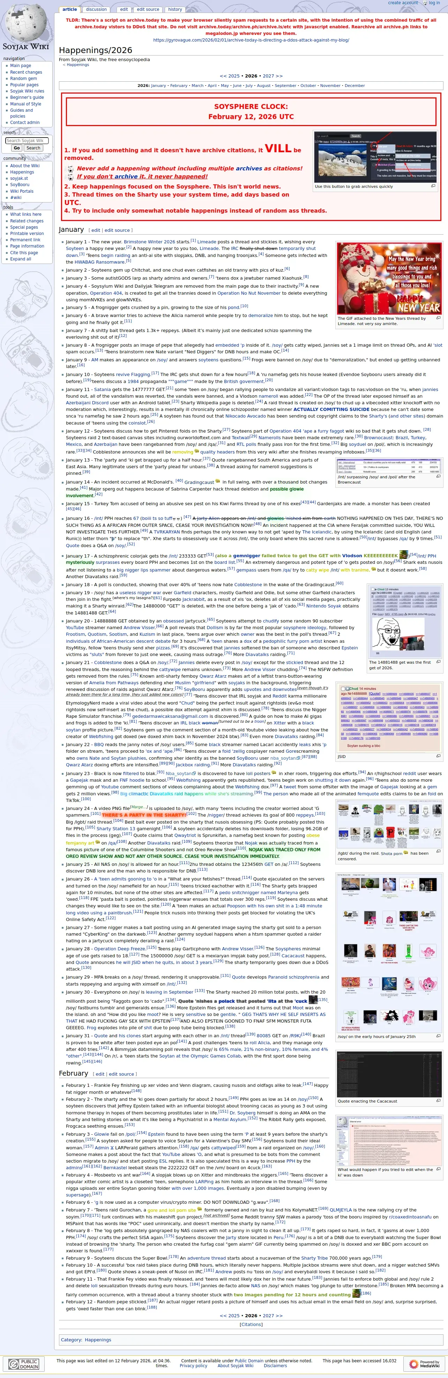Click enlarge icon on the 'JSID' caption
The height and width of the screenshot is (1378, 448).
[438, 757]
